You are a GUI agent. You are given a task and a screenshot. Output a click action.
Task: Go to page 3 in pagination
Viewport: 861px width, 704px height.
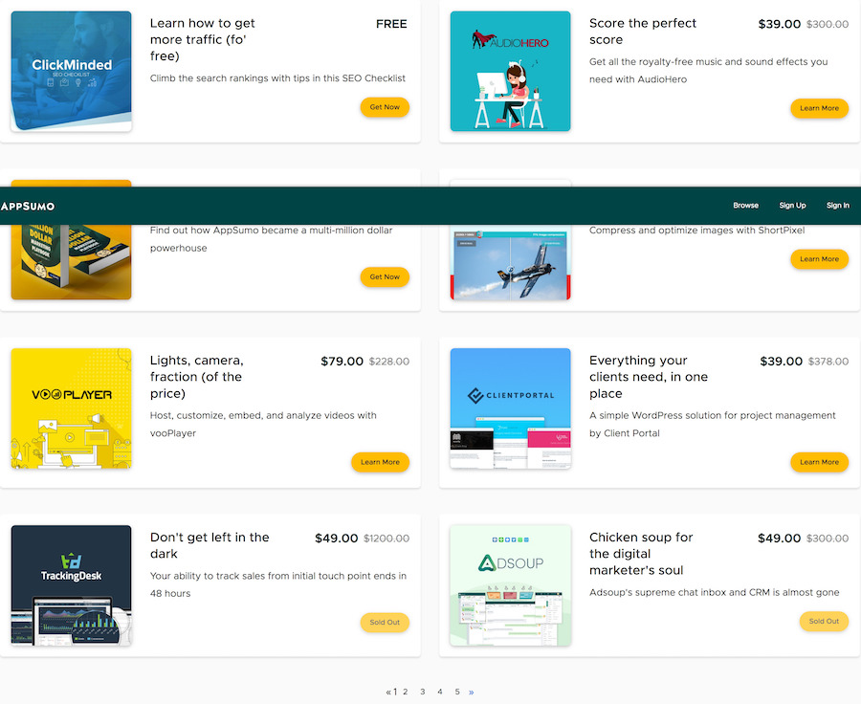click(x=422, y=692)
